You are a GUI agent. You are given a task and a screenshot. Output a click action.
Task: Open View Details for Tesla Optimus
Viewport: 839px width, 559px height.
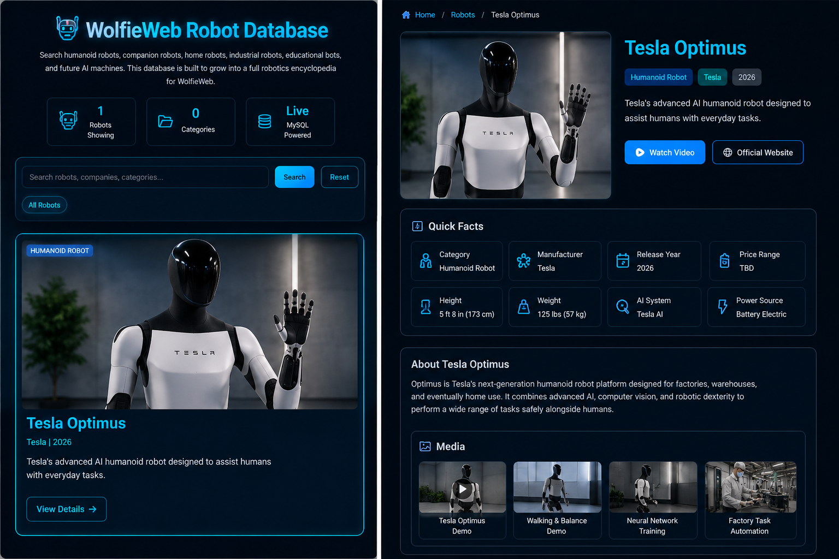[x=67, y=509]
